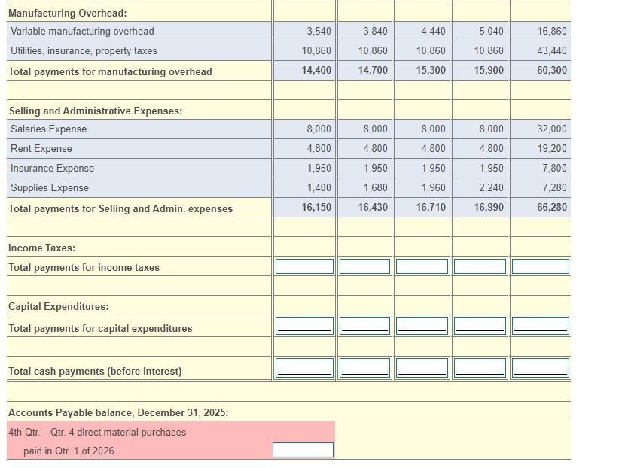Viewport: 622px width, 468px height.
Task: Select yearly total capital expenditures field
Action: [540, 325]
